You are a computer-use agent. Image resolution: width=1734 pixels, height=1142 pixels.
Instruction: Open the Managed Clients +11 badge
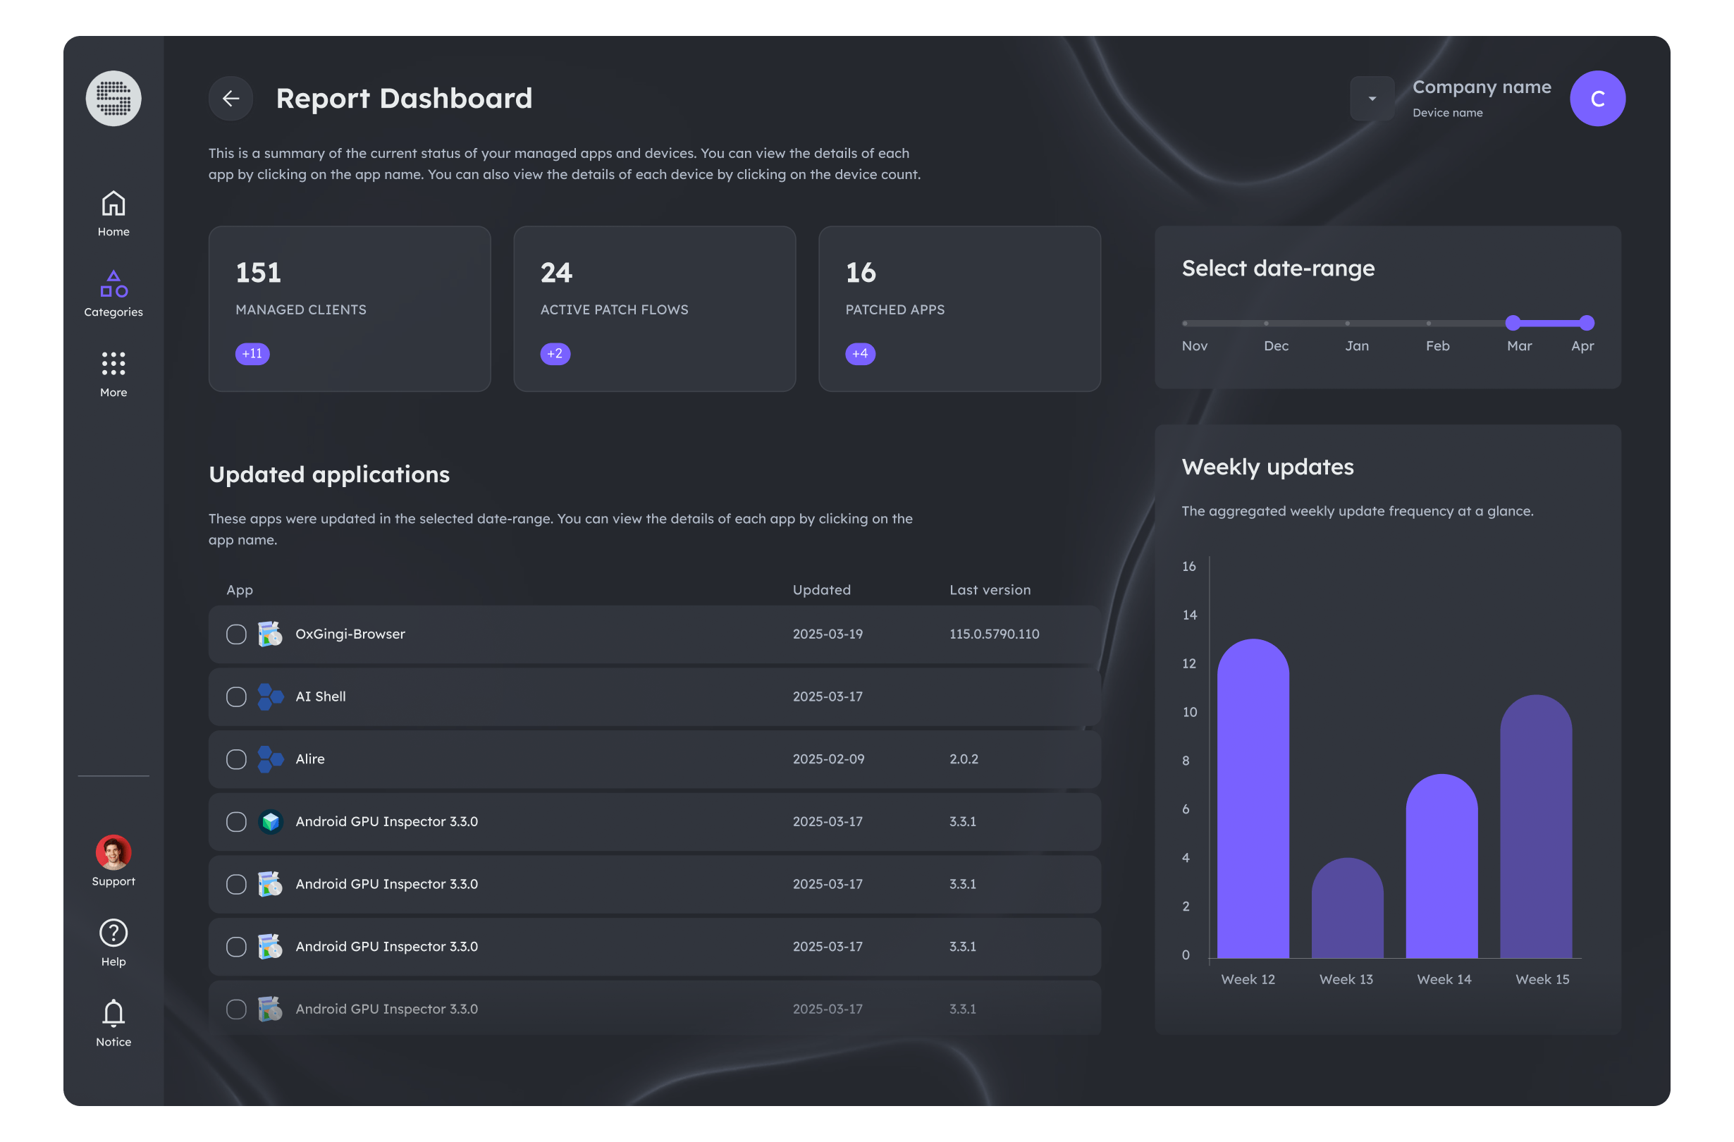[x=252, y=353]
